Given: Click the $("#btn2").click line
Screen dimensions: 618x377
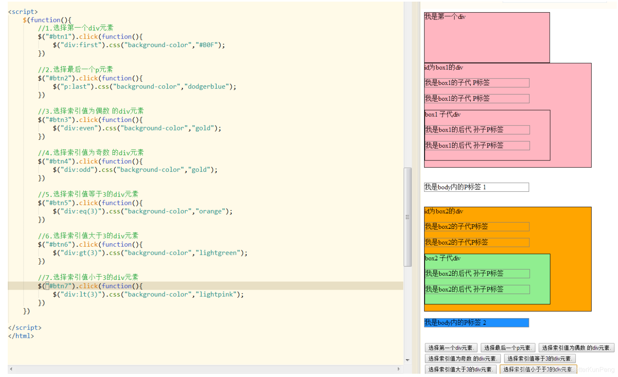Looking at the screenshot, I should tap(90, 78).
